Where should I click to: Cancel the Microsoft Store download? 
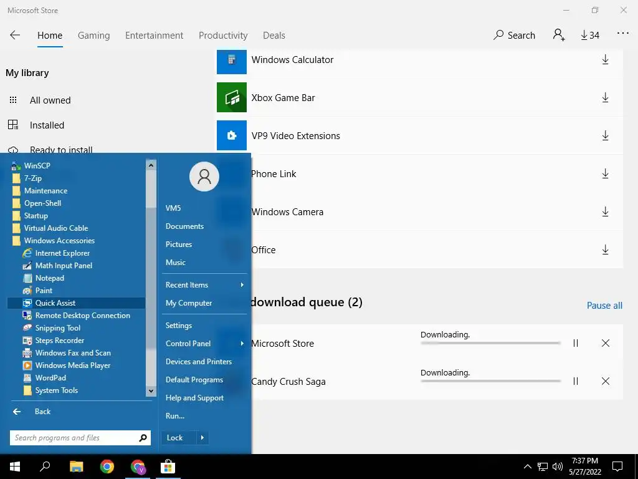click(x=606, y=344)
